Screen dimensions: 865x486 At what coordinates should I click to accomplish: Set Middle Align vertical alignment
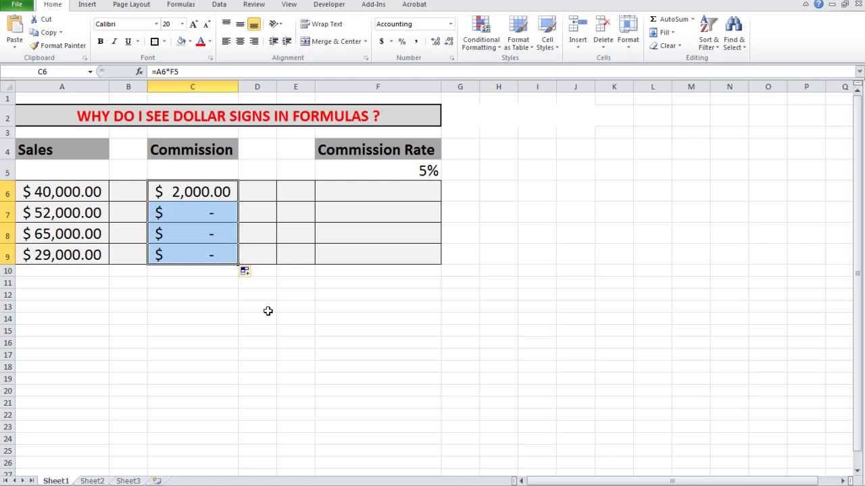tap(240, 24)
